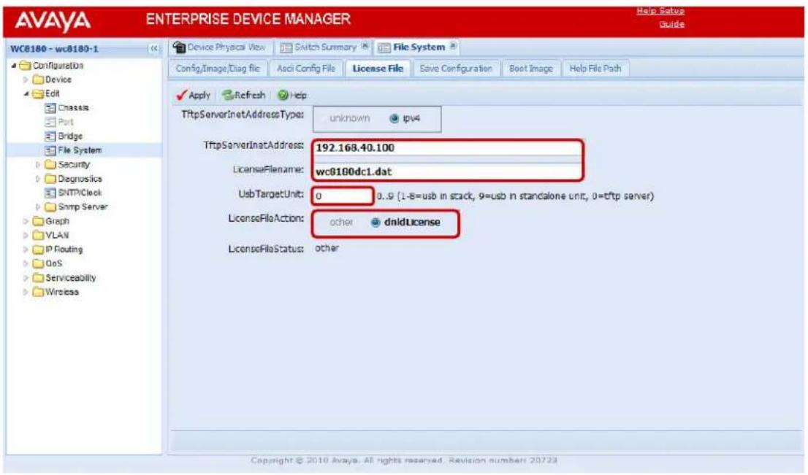808x475 pixels.
Task: Close the File System tab
Action: pyautogui.click(x=453, y=46)
